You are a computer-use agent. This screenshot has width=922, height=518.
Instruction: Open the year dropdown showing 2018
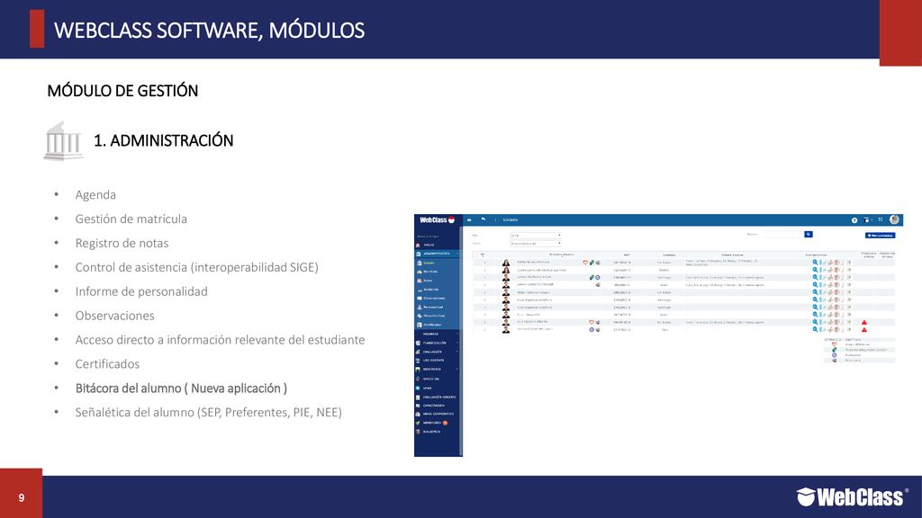click(535, 236)
